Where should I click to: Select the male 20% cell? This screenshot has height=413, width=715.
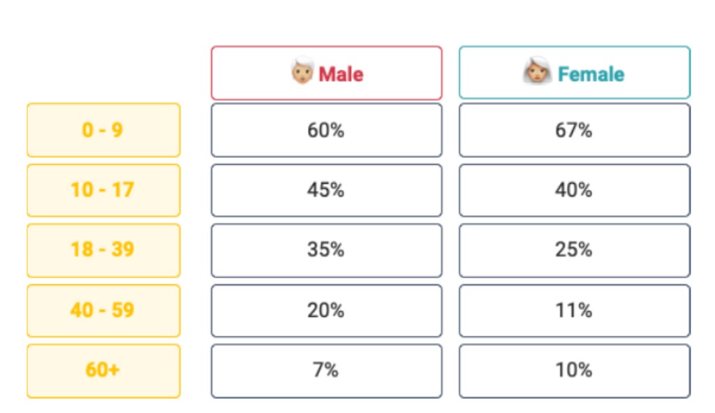click(x=327, y=311)
